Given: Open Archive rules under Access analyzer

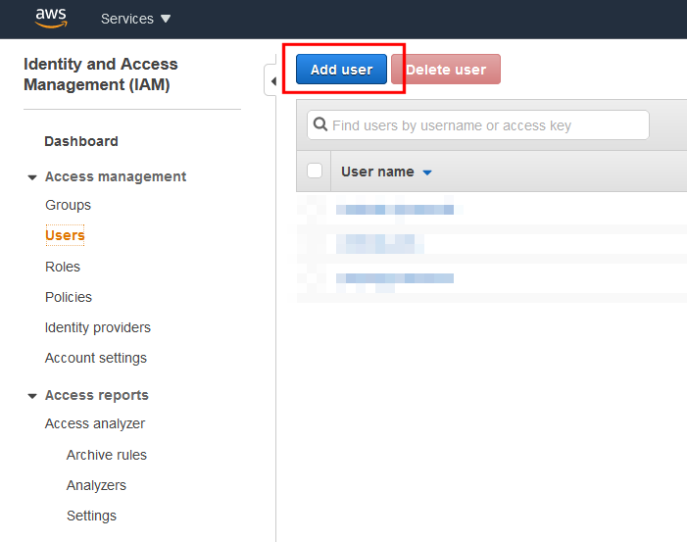Looking at the screenshot, I should [107, 455].
